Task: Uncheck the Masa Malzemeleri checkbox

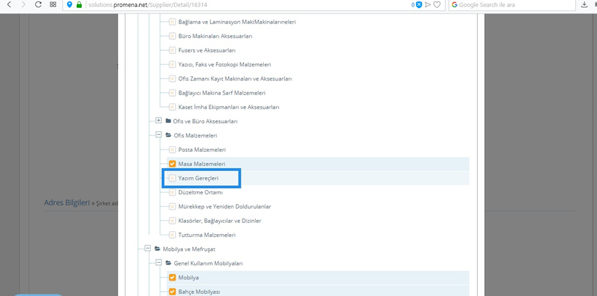Action: [x=173, y=163]
